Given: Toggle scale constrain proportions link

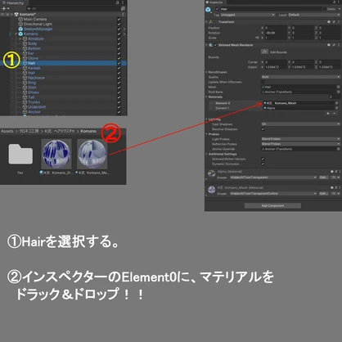Looking at the screenshot, I should point(257,38).
